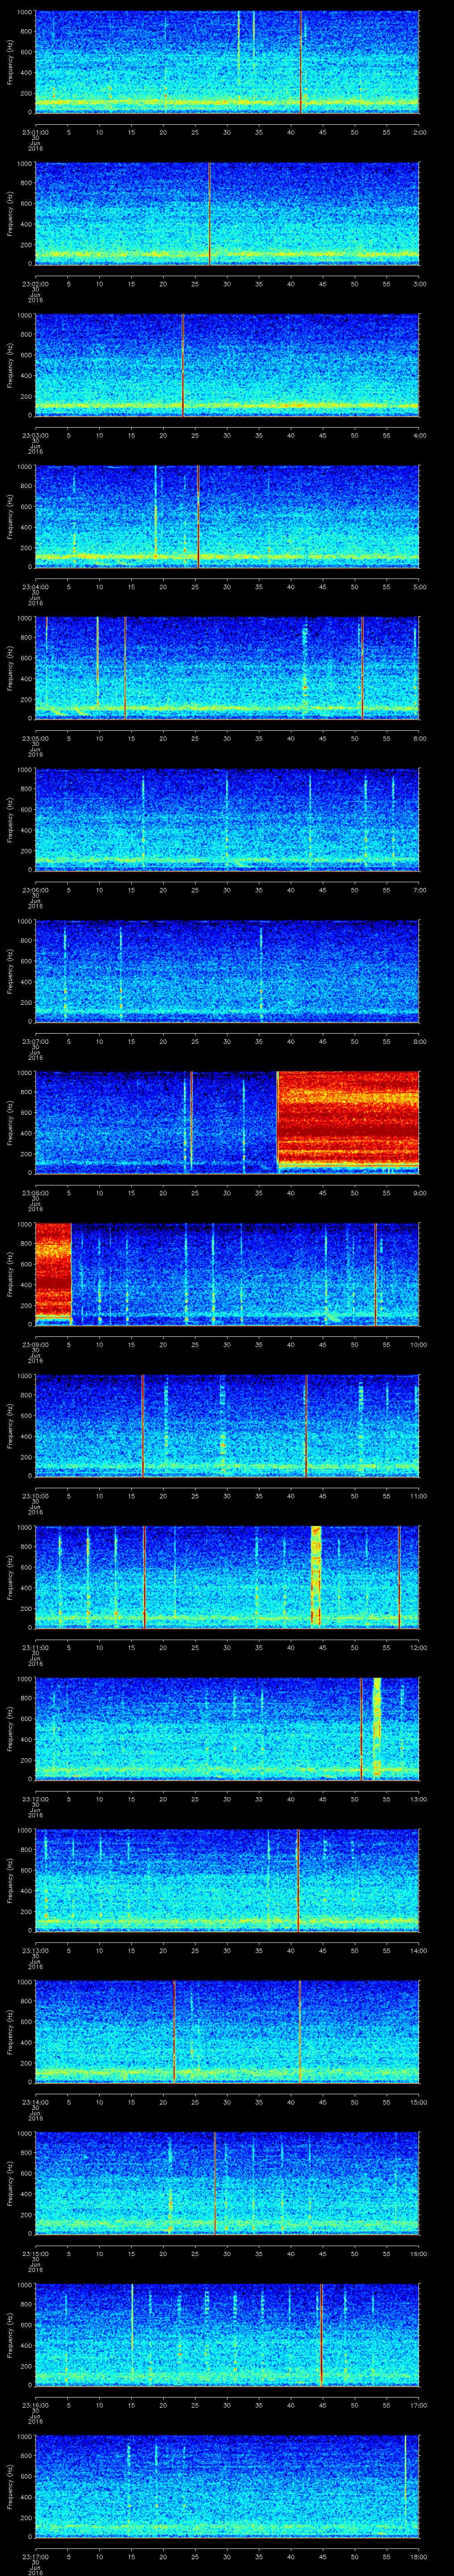Click the 23:07:00 start time label
Image resolution: width=454 pixels, height=2576 pixels.
[x=35, y=1041]
